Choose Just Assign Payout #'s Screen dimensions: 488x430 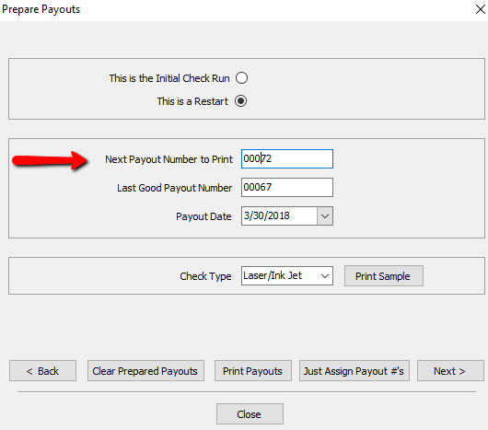354,371
